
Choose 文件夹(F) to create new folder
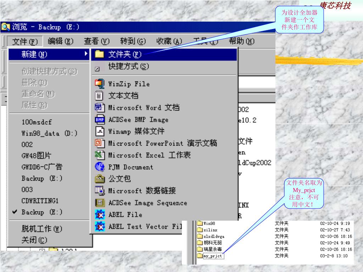click(x=164, y=54)
